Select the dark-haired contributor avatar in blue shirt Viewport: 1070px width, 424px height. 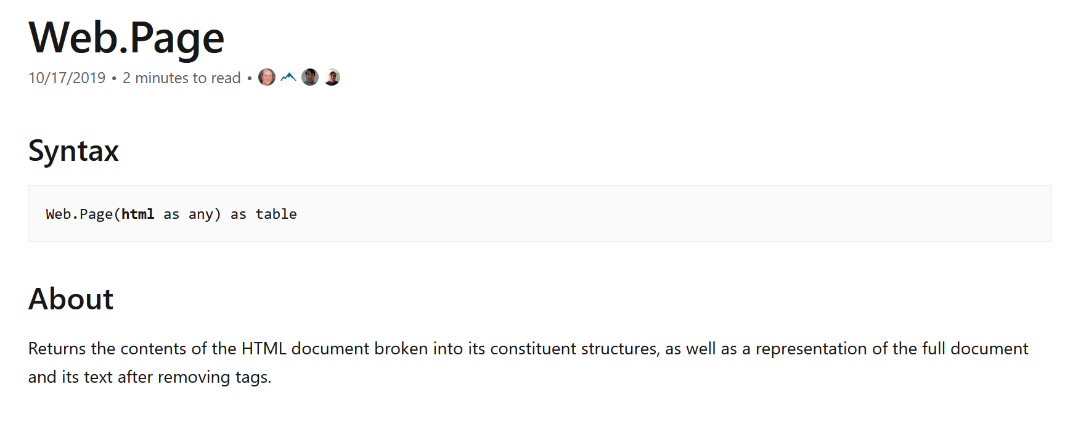(x=310, y=78)
